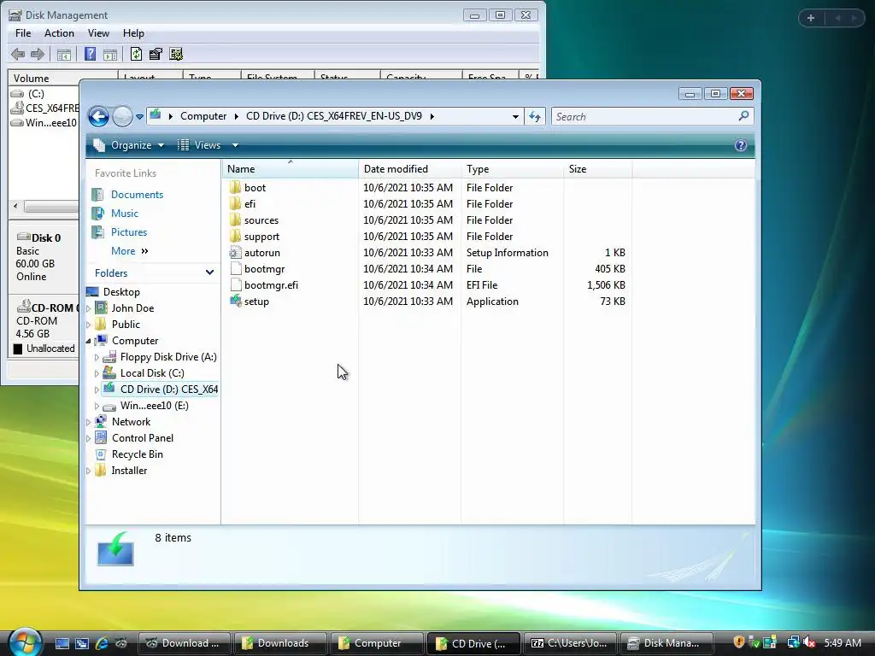The image size is (875, 656).
Task: Open the File menu in Disk Management
Action: 23,33
